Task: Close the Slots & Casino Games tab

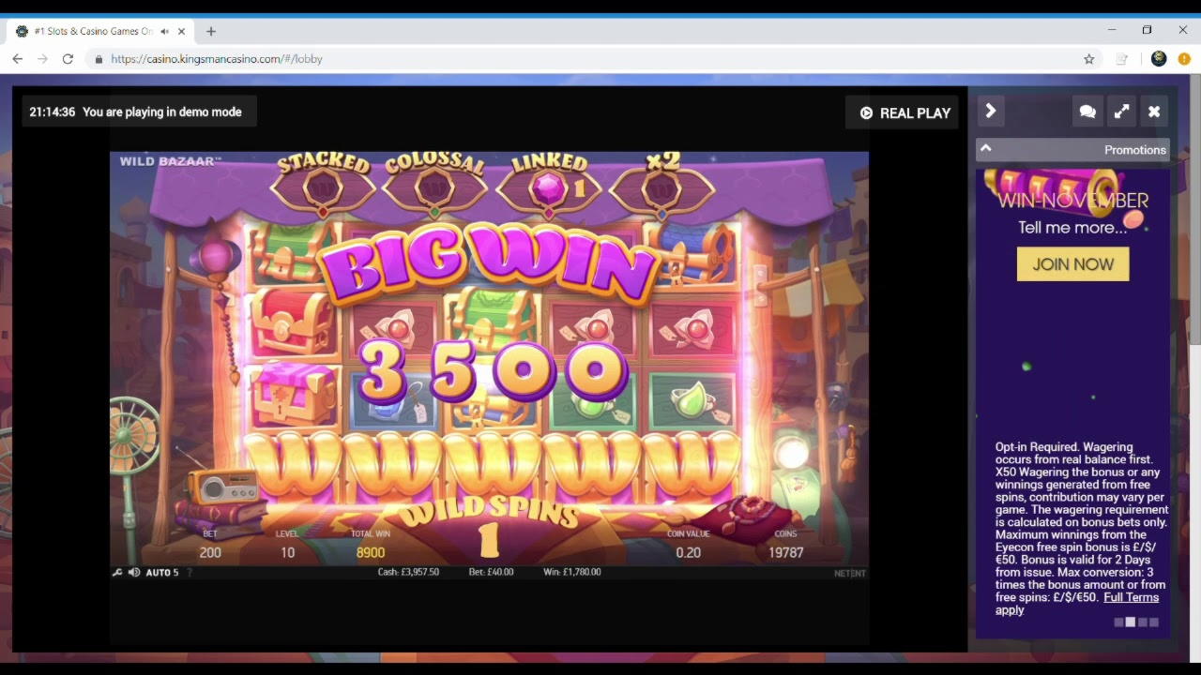Action: coord(182,31)
